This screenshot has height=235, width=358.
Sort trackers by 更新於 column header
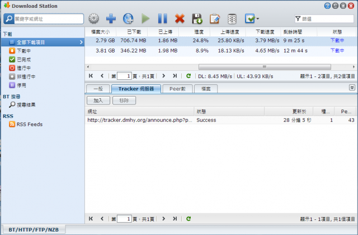(289, 112)
